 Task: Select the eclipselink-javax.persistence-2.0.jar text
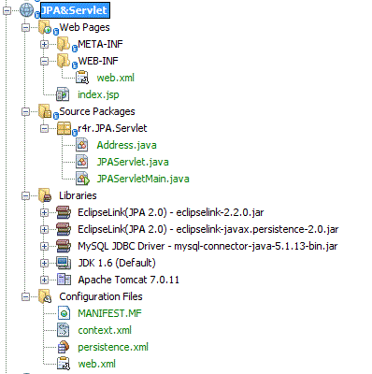click(x=208, y=229)
